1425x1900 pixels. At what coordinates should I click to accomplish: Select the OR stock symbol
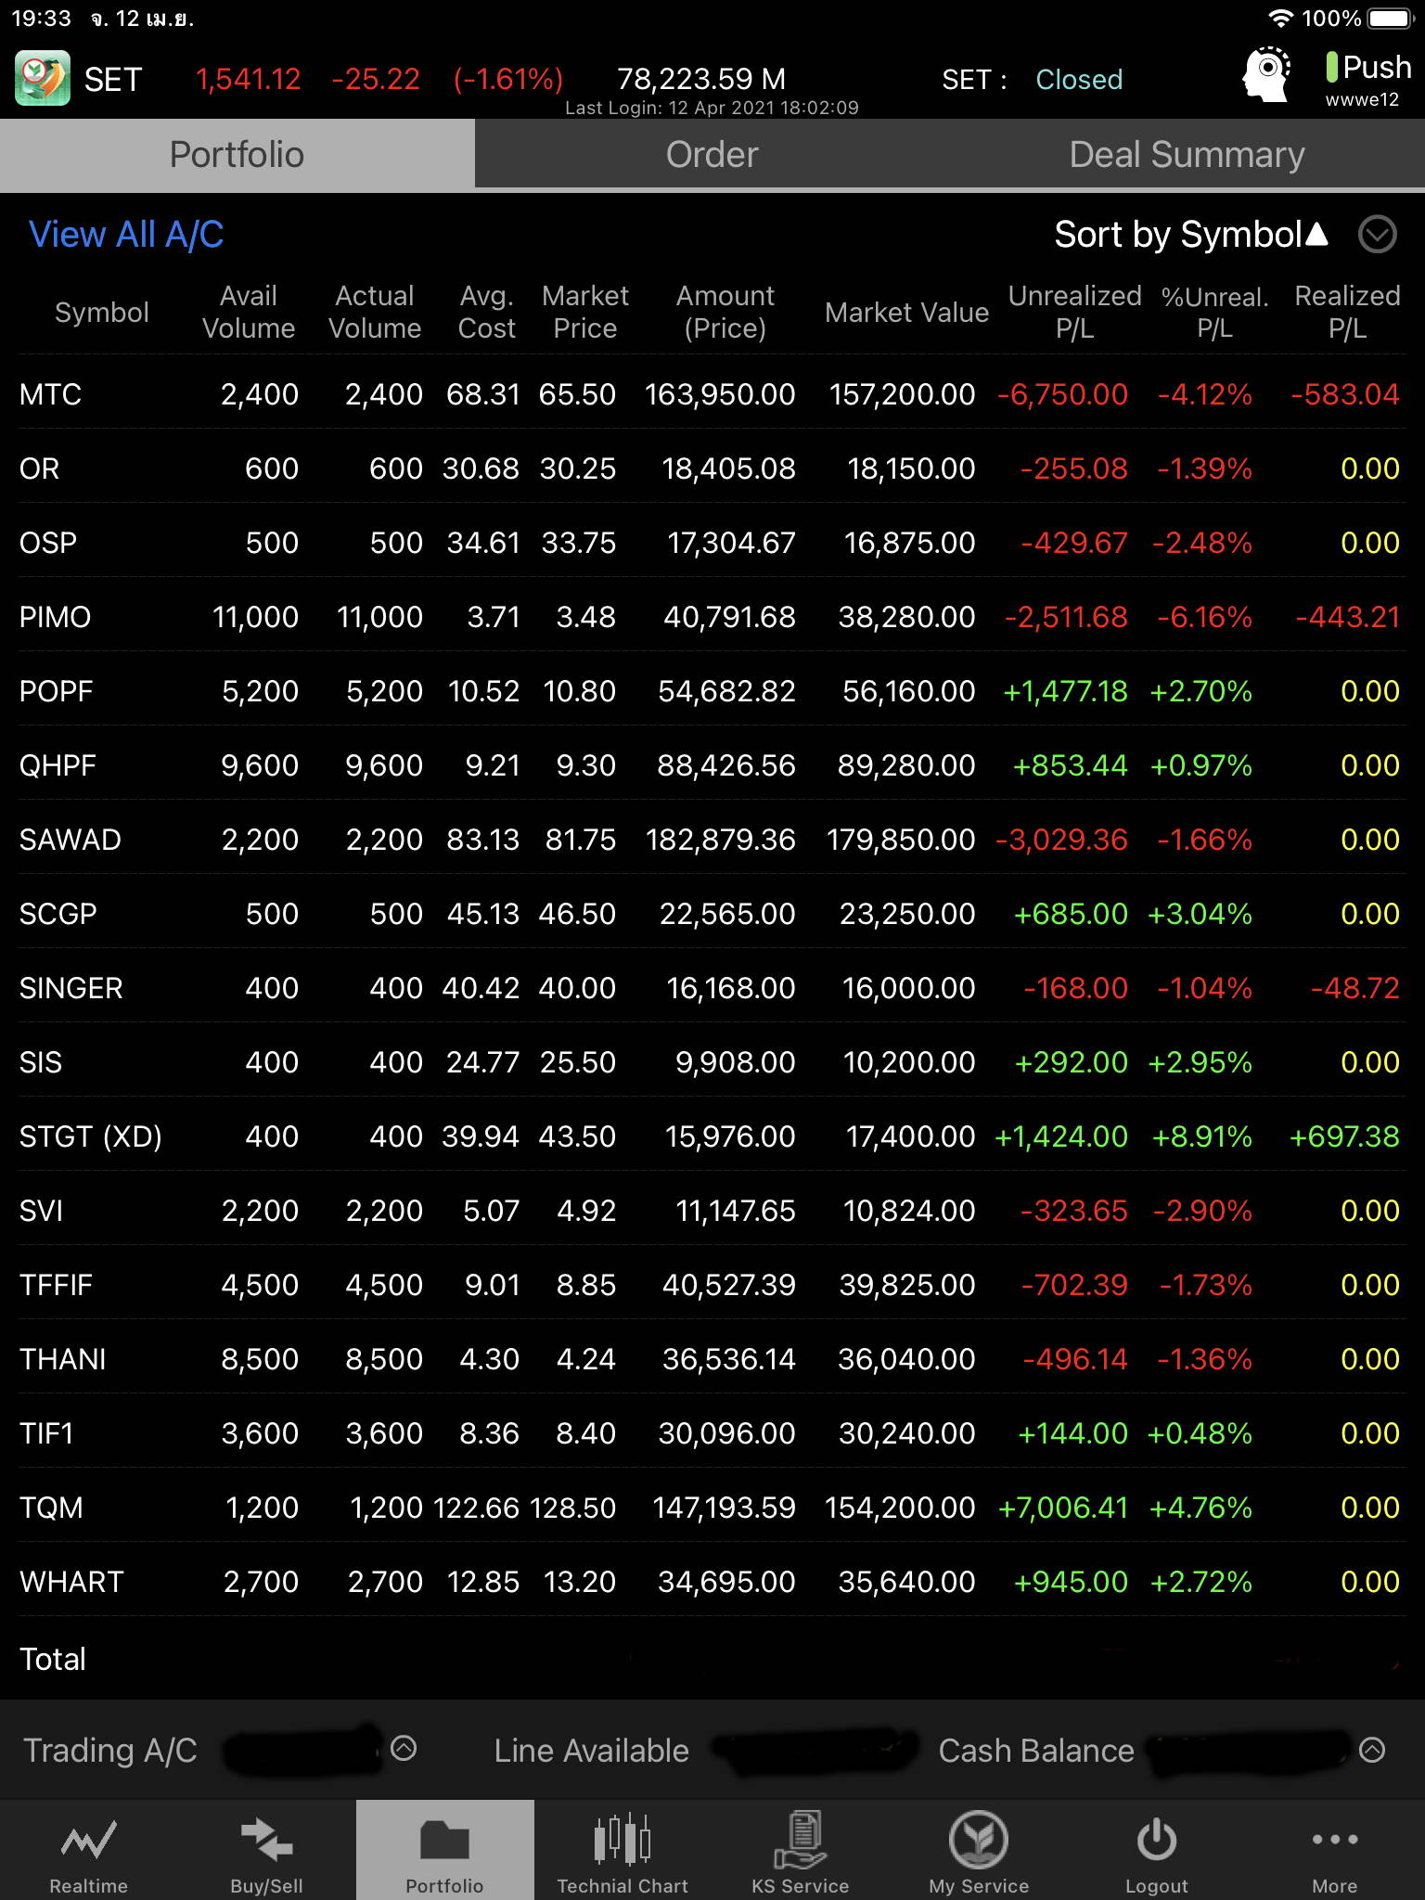[x=39, y=469]
